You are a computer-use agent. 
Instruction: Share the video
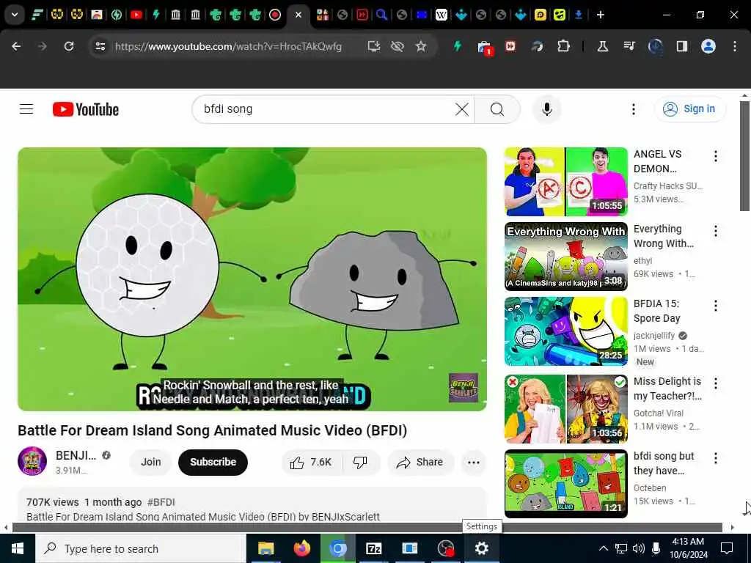420,462
